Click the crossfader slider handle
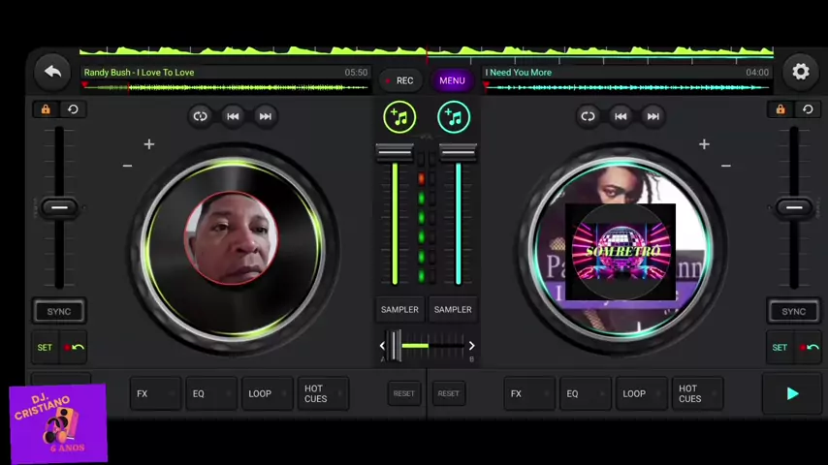This screenshot has height=465, width=828. pos(397,345)
